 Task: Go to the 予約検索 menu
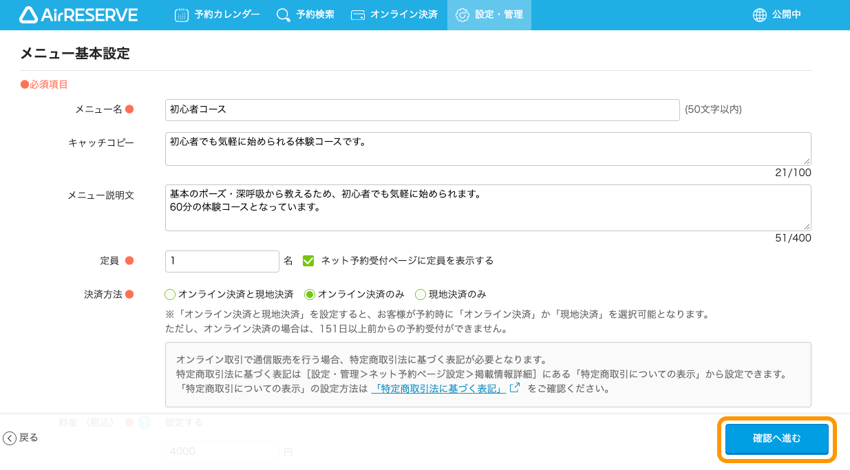coord(306,15)
